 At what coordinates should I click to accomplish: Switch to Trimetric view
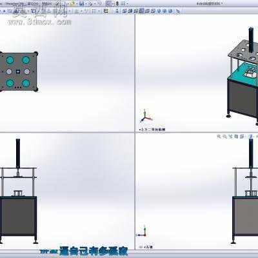click(164, 11)
